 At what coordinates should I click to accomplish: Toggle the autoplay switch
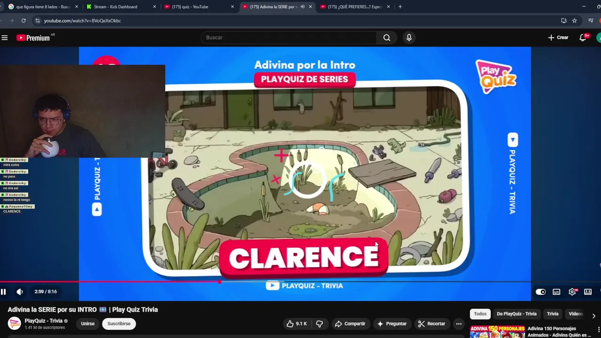pyautogui.click(x=540, y=292)
